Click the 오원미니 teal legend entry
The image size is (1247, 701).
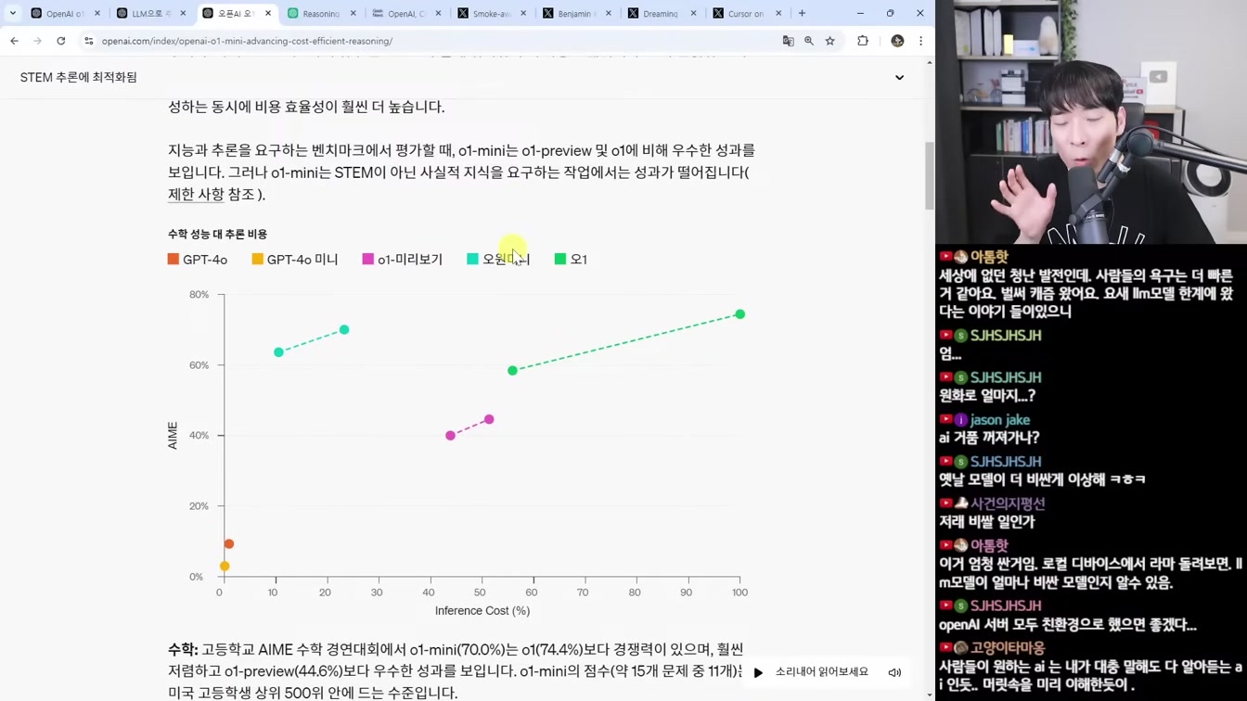(x=498, y=260)
